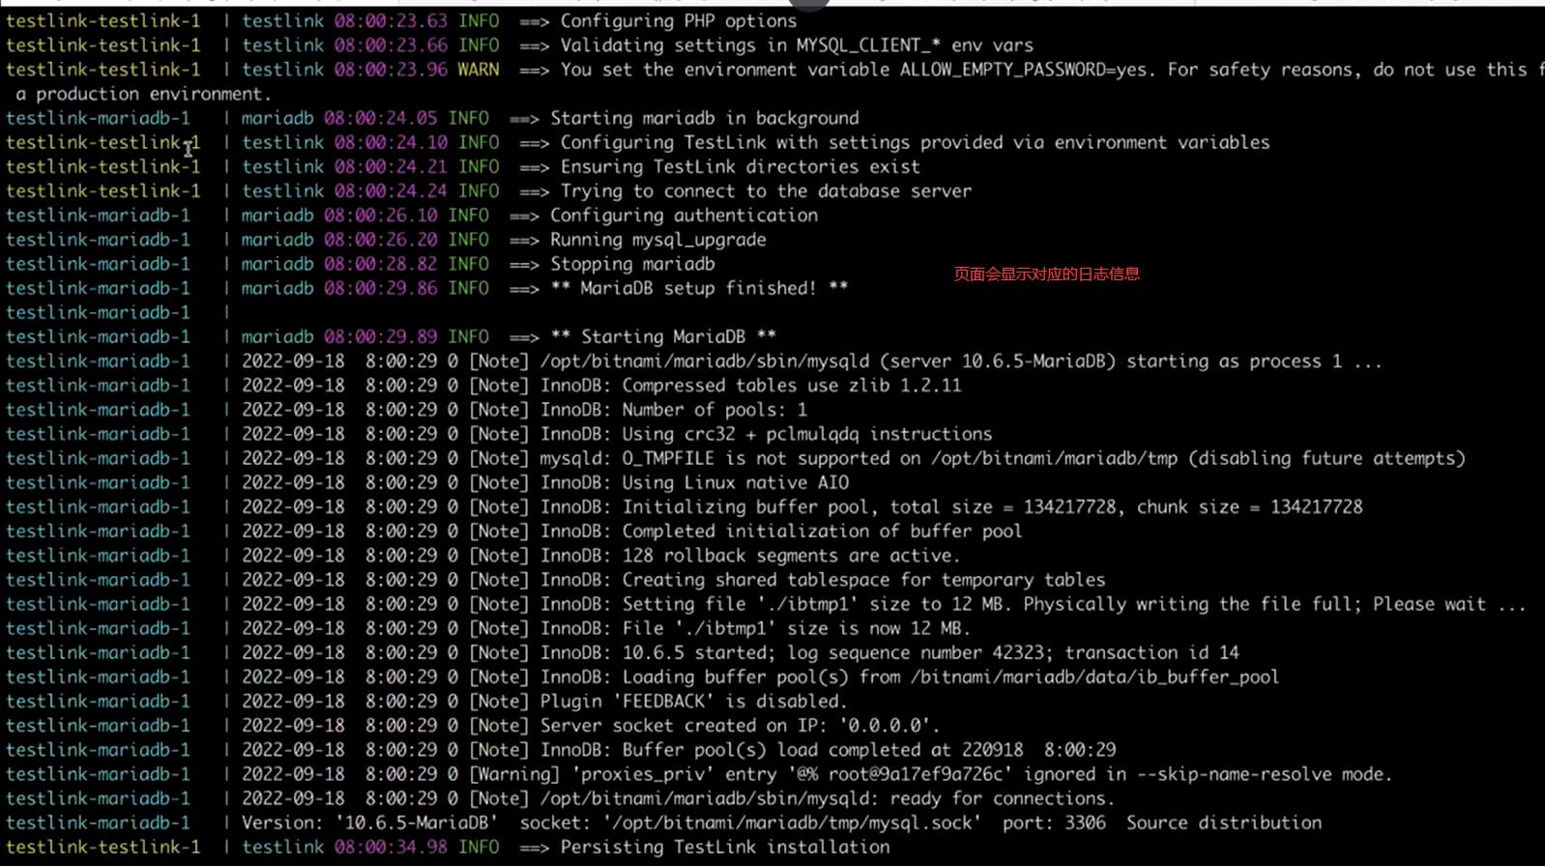Click "ready for connections." message
Screen dimensions: 1545x866
coord(1003,798)
